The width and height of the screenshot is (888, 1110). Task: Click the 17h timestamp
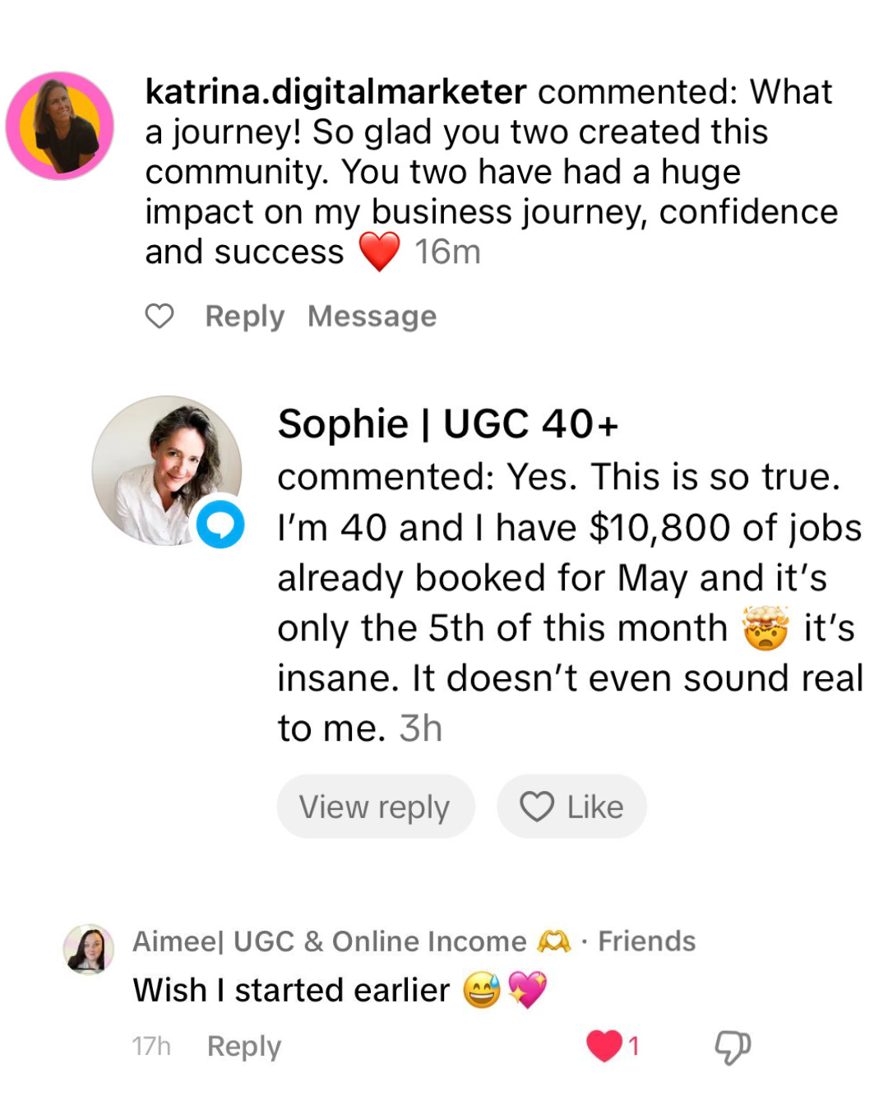pos(151,1046)
